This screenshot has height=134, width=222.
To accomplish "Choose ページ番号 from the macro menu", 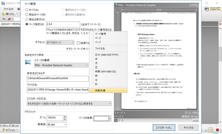I will (108, 34).
